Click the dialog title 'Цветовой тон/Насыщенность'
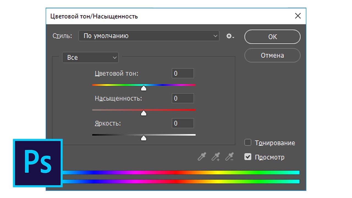 (94, 16)
